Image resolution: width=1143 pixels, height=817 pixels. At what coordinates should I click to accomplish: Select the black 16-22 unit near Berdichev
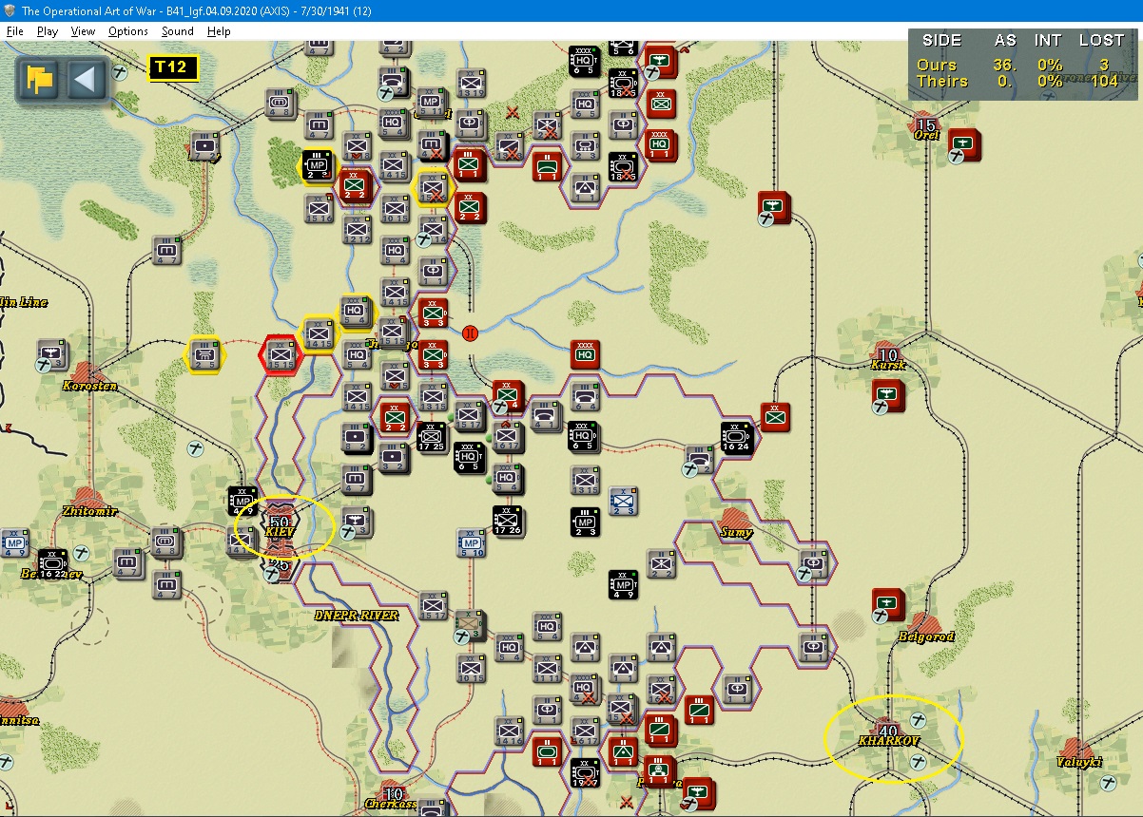coord(52,563)
